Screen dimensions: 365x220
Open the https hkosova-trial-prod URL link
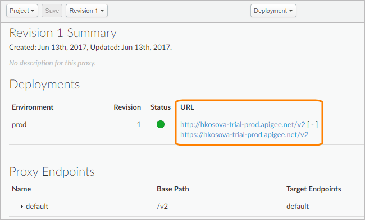(244, 134)
